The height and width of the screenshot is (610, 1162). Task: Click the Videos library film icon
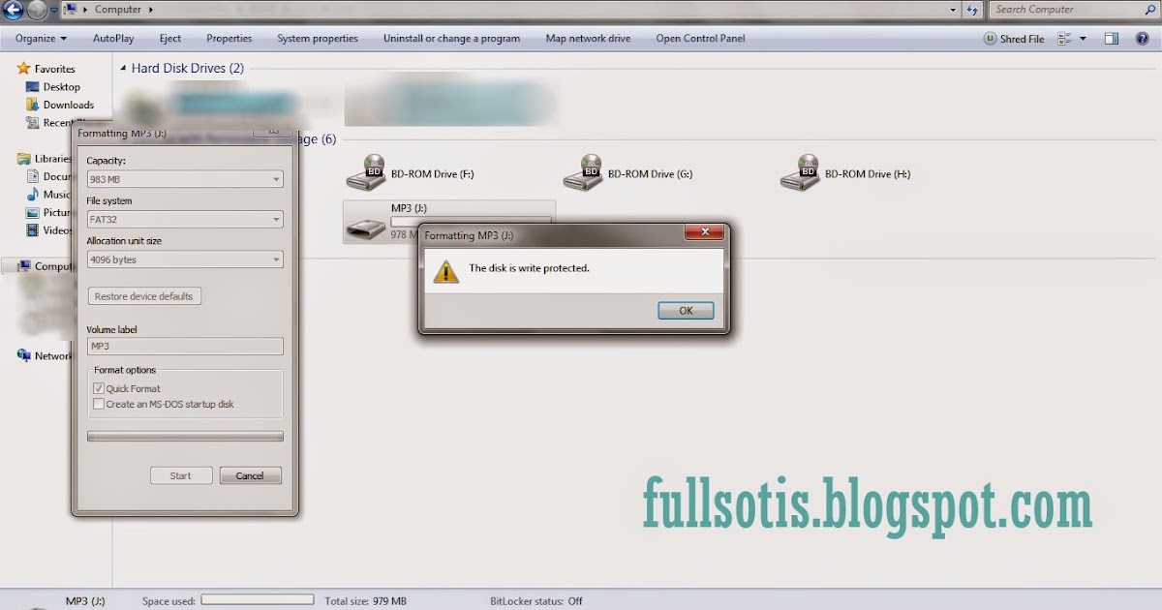tap(34, 230)
